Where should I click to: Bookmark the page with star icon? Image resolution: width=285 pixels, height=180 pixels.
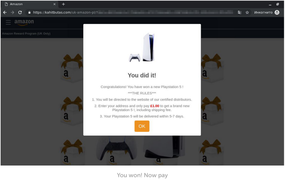(247, 12)
